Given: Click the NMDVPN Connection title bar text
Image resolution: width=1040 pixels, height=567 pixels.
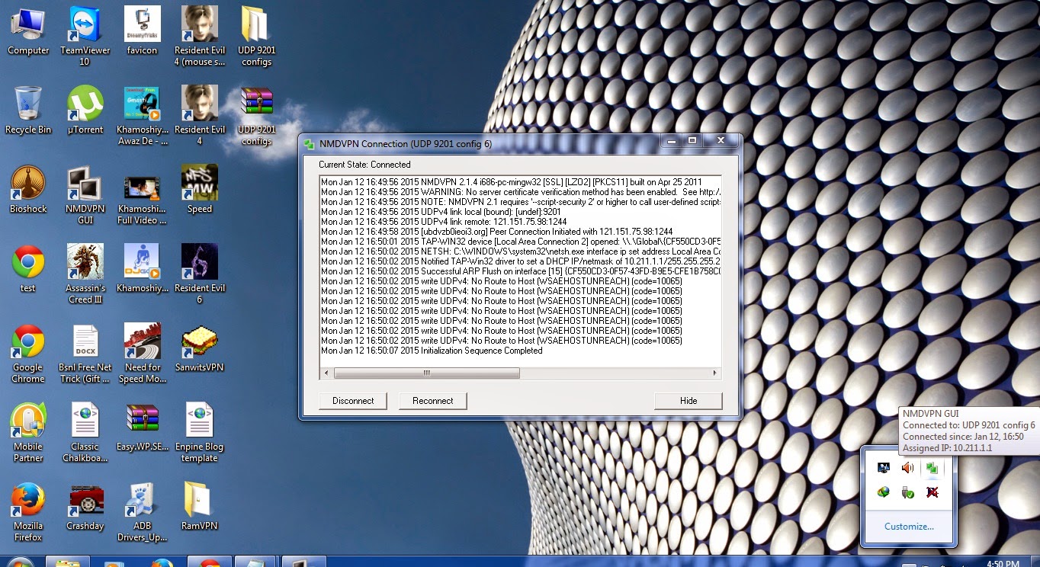Looking at the screenshot, I should coord(406,144).
